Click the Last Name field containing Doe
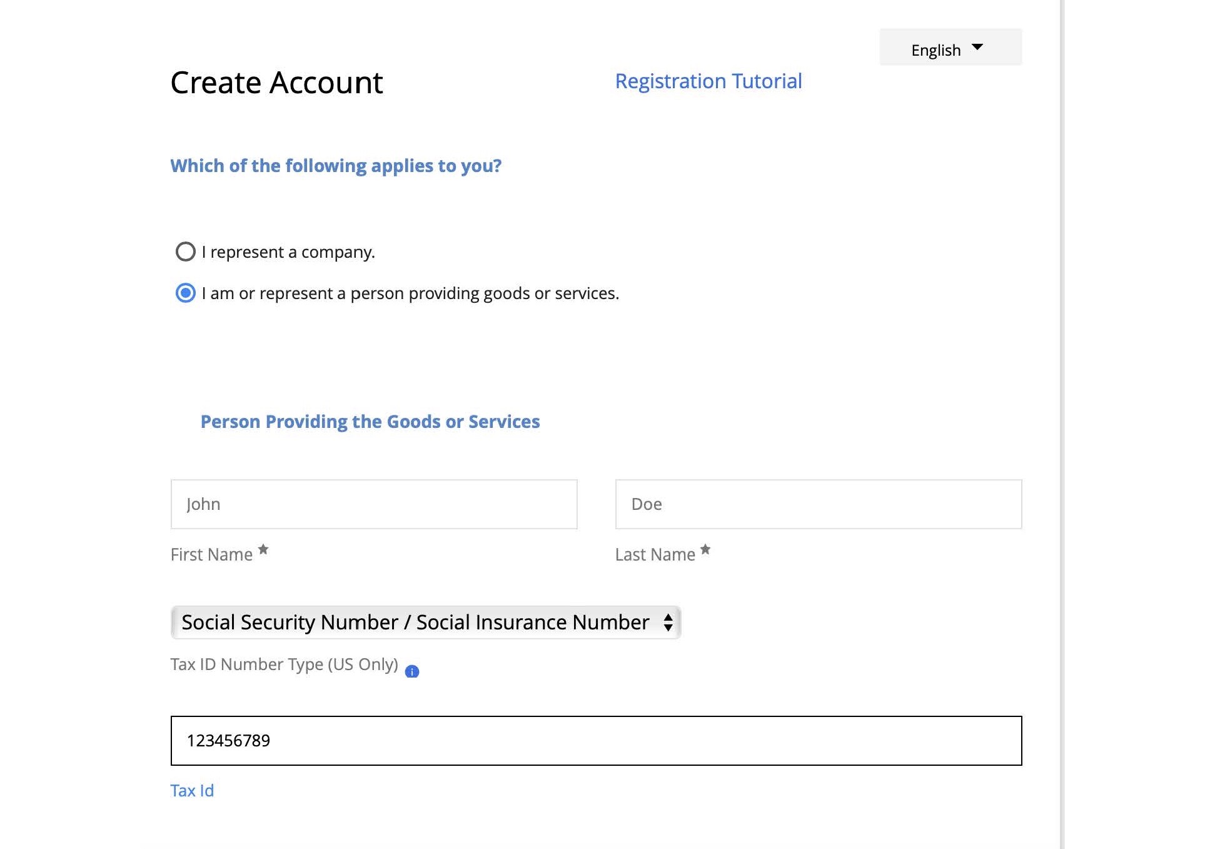This screenshot has width=1205, height=849. [x=819, y=504]
